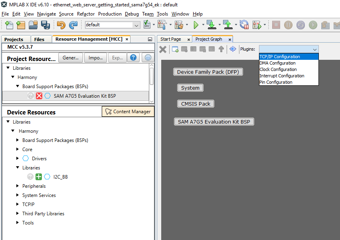The width and height of the screenshot is (340, 240).
Task: Click the red Finish Debugger Session icon
Action: (x=276, y=25)
